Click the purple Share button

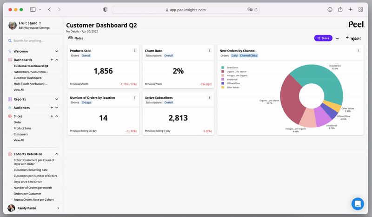point(323,38)
